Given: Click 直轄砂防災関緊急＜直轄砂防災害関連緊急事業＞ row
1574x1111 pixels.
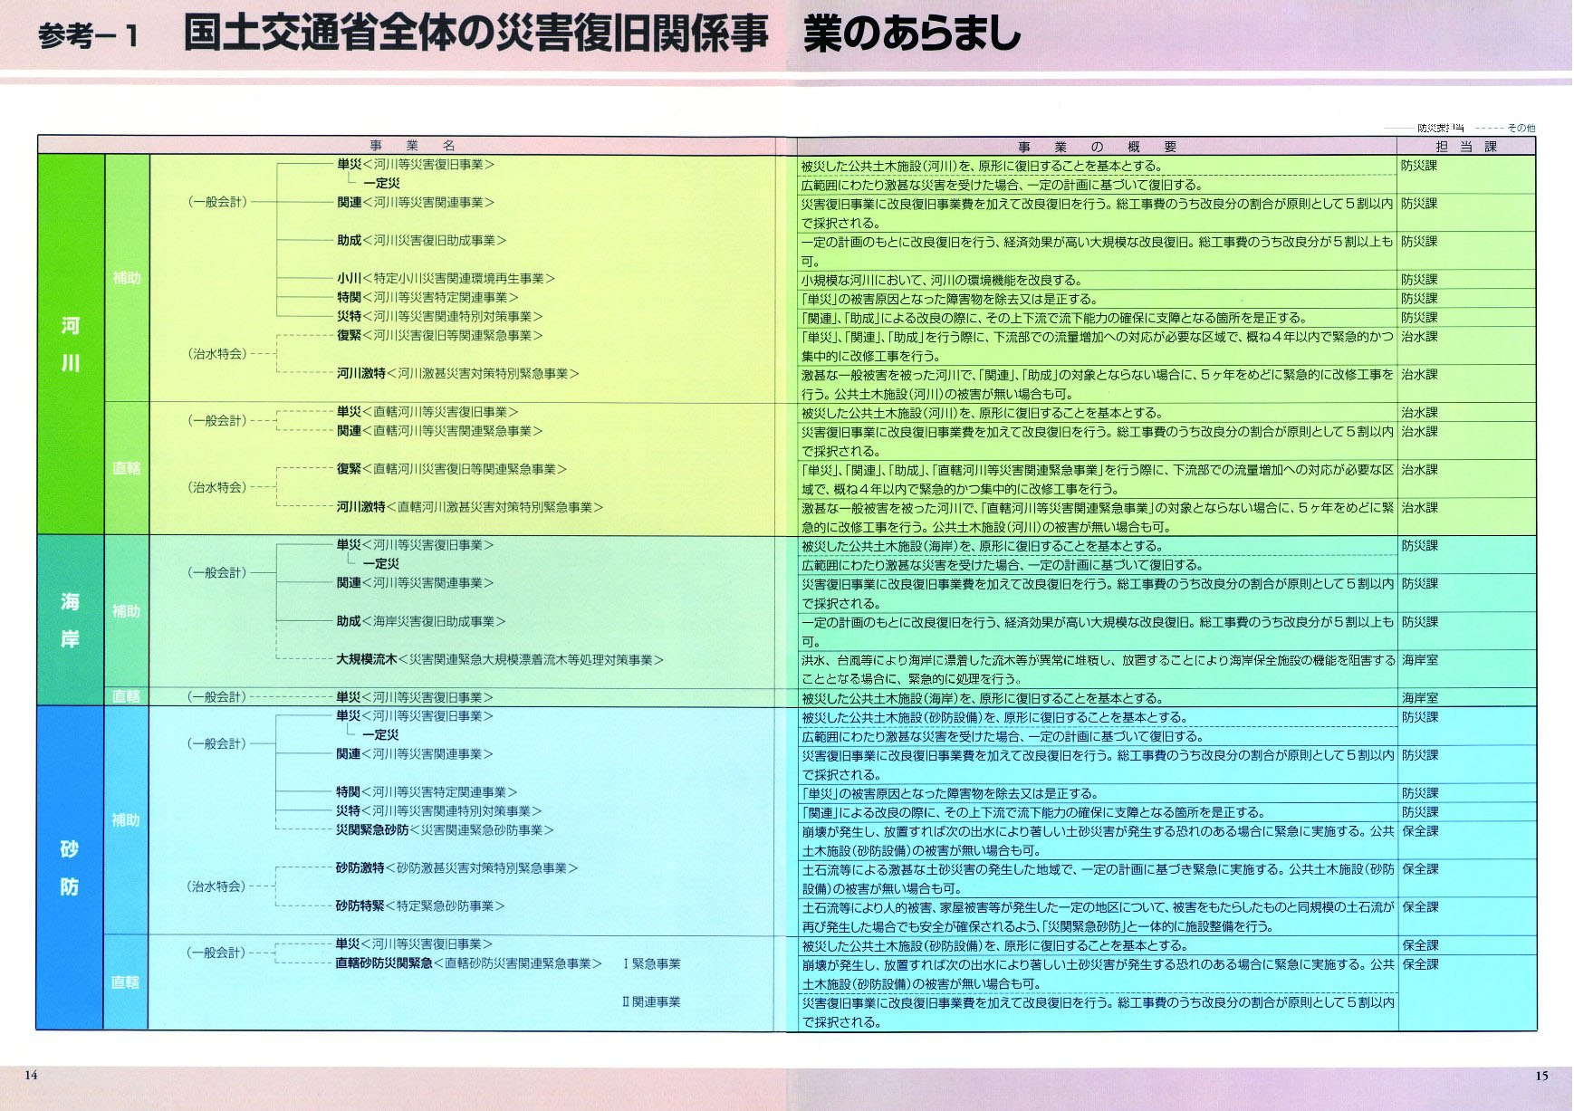Looking at the screenshot, I should click(469, 963).
